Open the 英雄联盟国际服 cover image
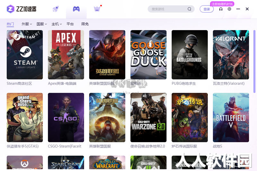The image size is (257, 171). (107, 55)
